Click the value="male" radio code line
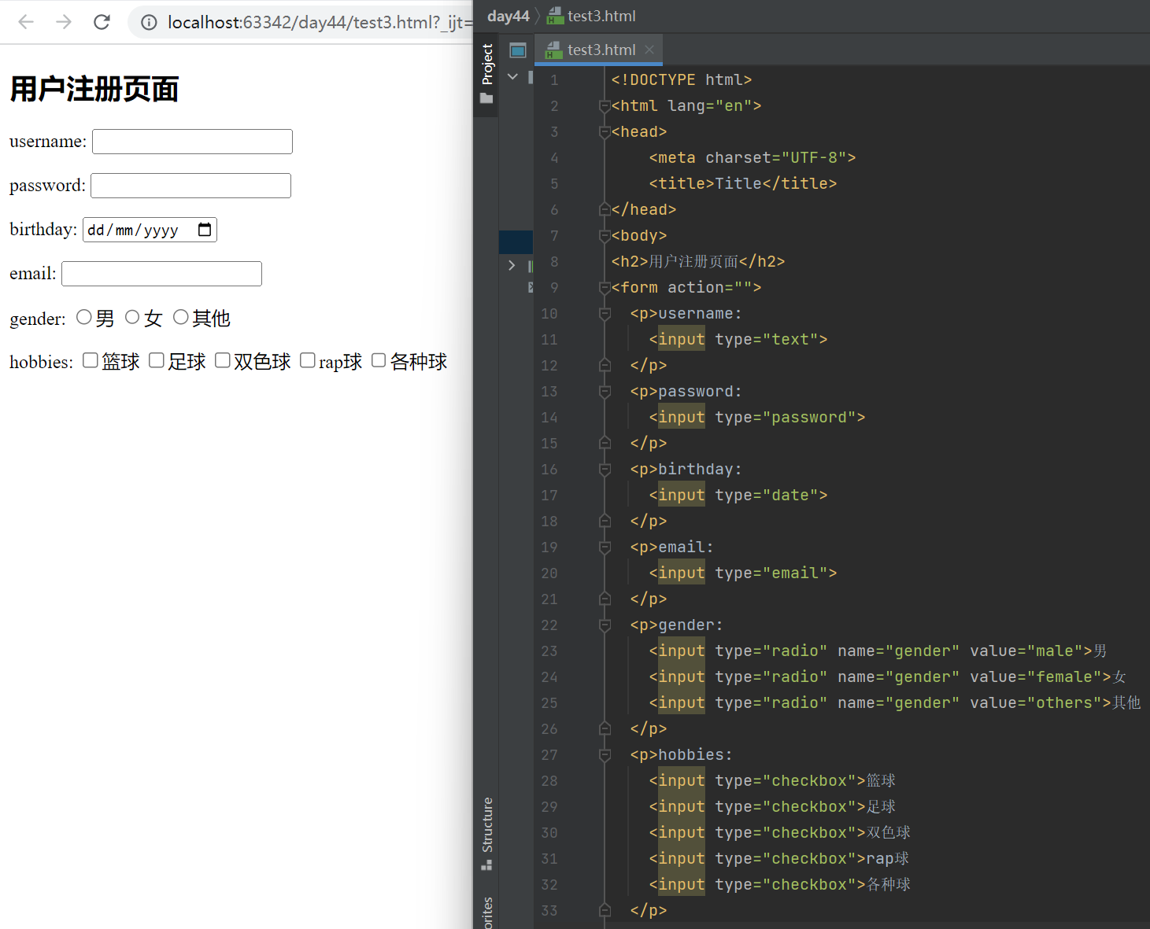1150x929 pixels. [x=878, y=651]
